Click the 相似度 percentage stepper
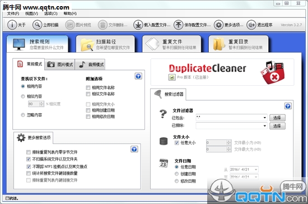308x204 pixels. click(41, 104)
